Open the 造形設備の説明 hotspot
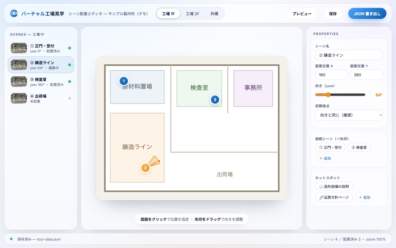 click(334, 186)
